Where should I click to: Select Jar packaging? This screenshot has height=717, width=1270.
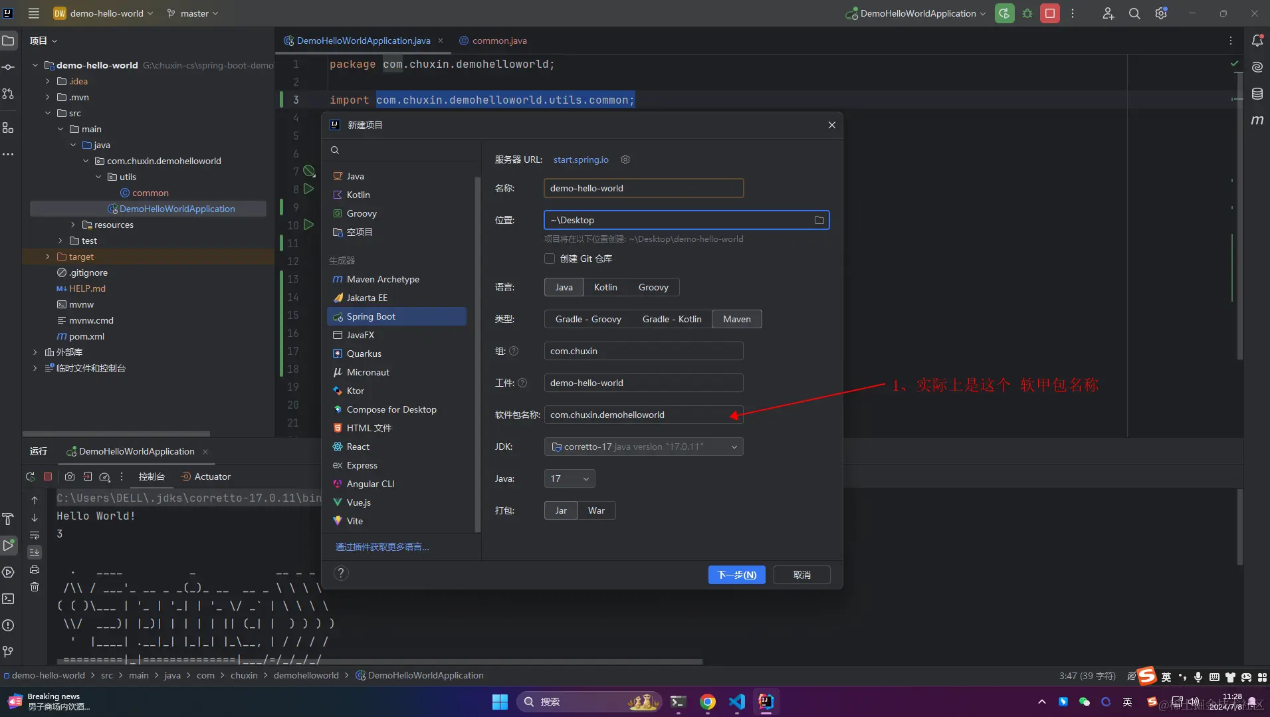561,510
